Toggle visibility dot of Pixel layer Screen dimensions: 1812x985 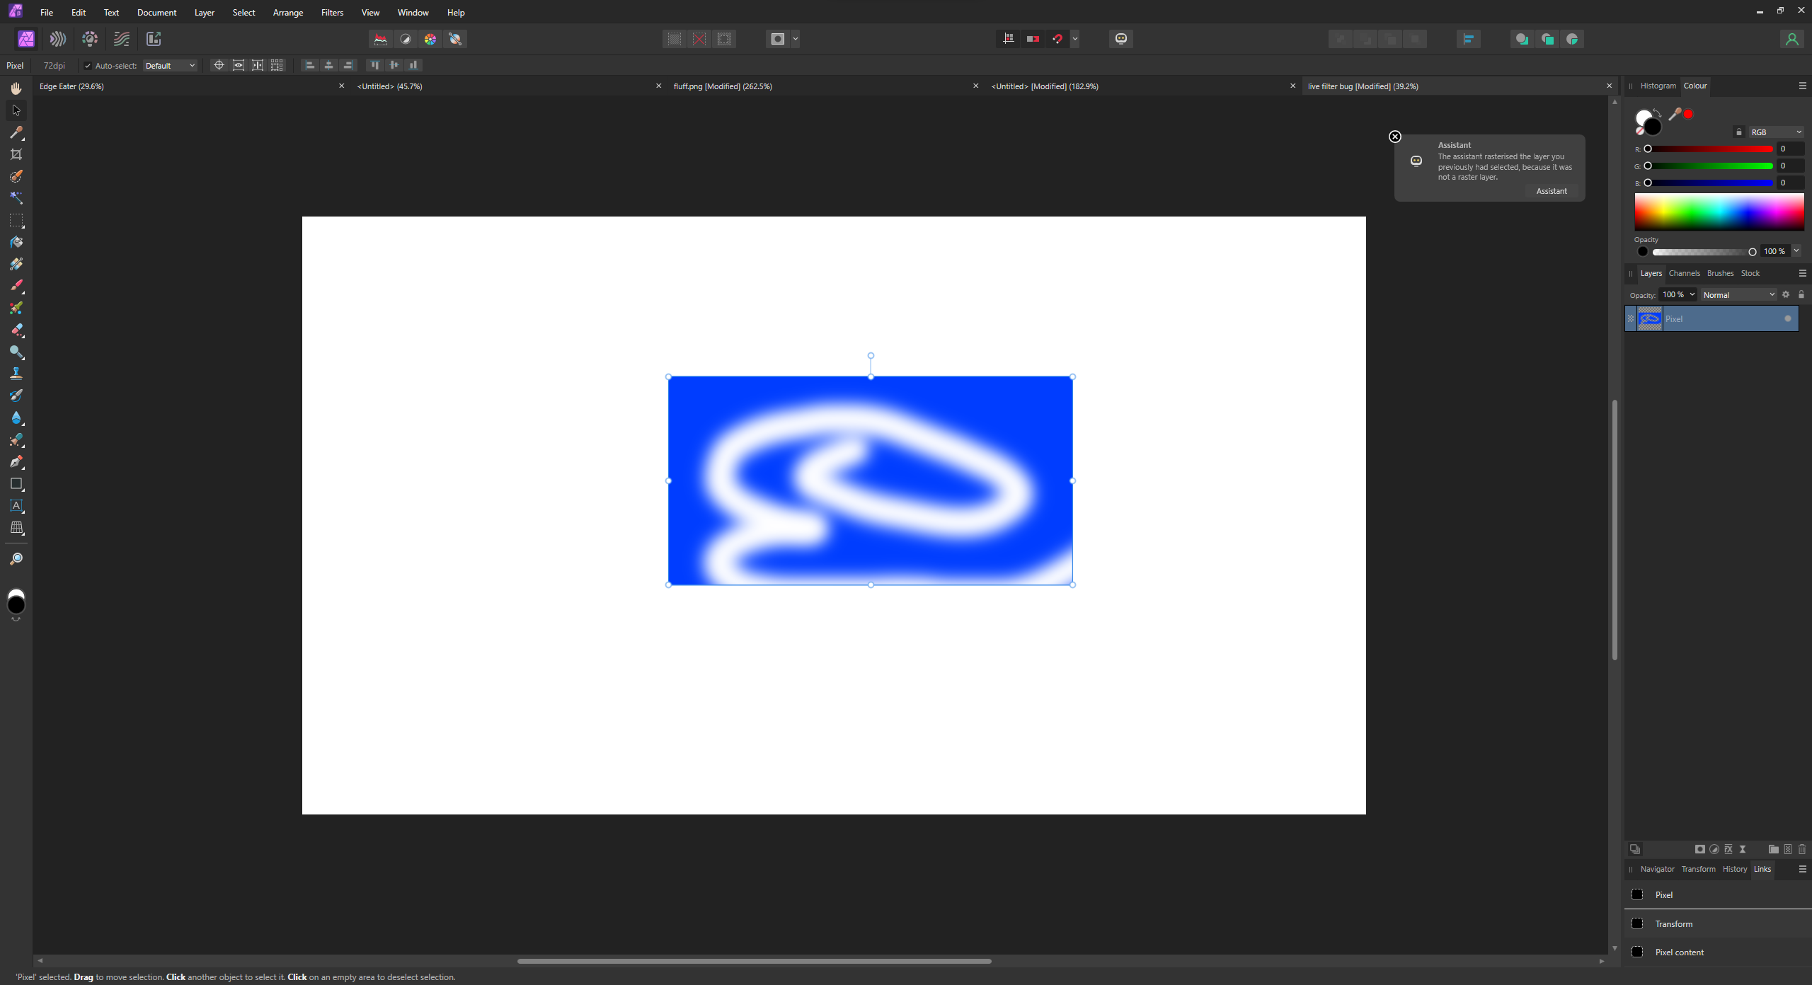[1788, 318]
